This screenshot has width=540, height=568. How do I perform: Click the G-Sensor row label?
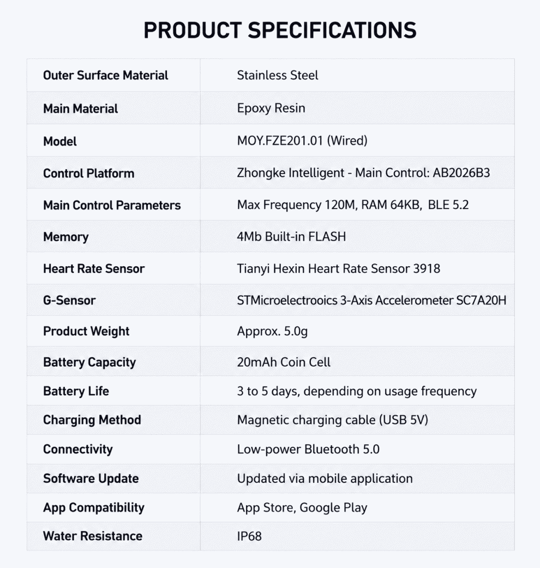pyautogui.click(x=69, y=300)
